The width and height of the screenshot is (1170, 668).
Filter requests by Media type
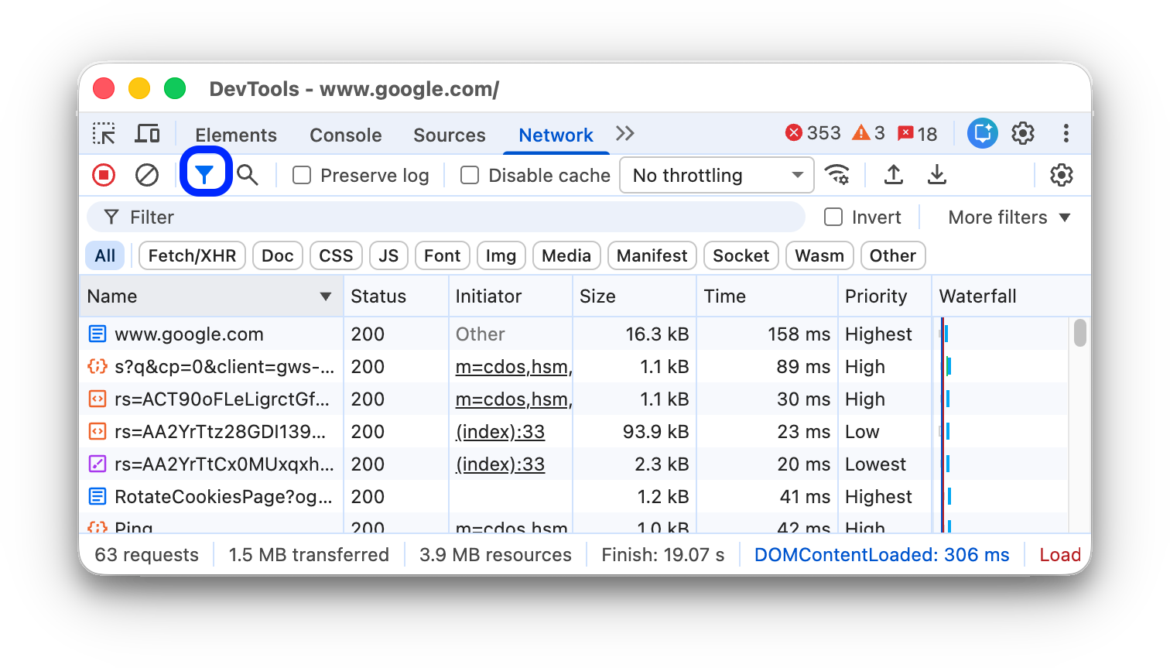566,255
